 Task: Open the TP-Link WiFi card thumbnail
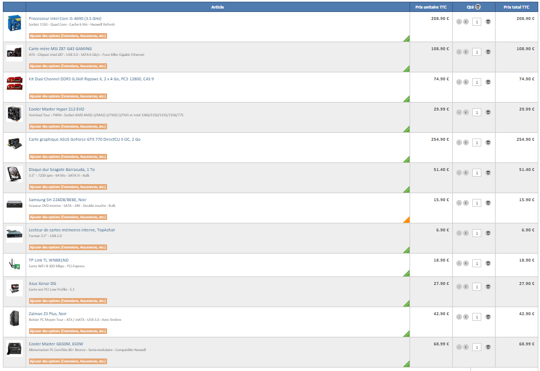14,264
